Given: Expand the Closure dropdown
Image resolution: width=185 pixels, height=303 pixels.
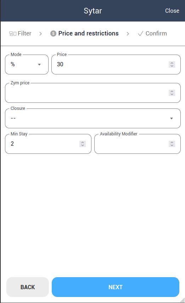Looking at the screenshot, I should [93, 118].
